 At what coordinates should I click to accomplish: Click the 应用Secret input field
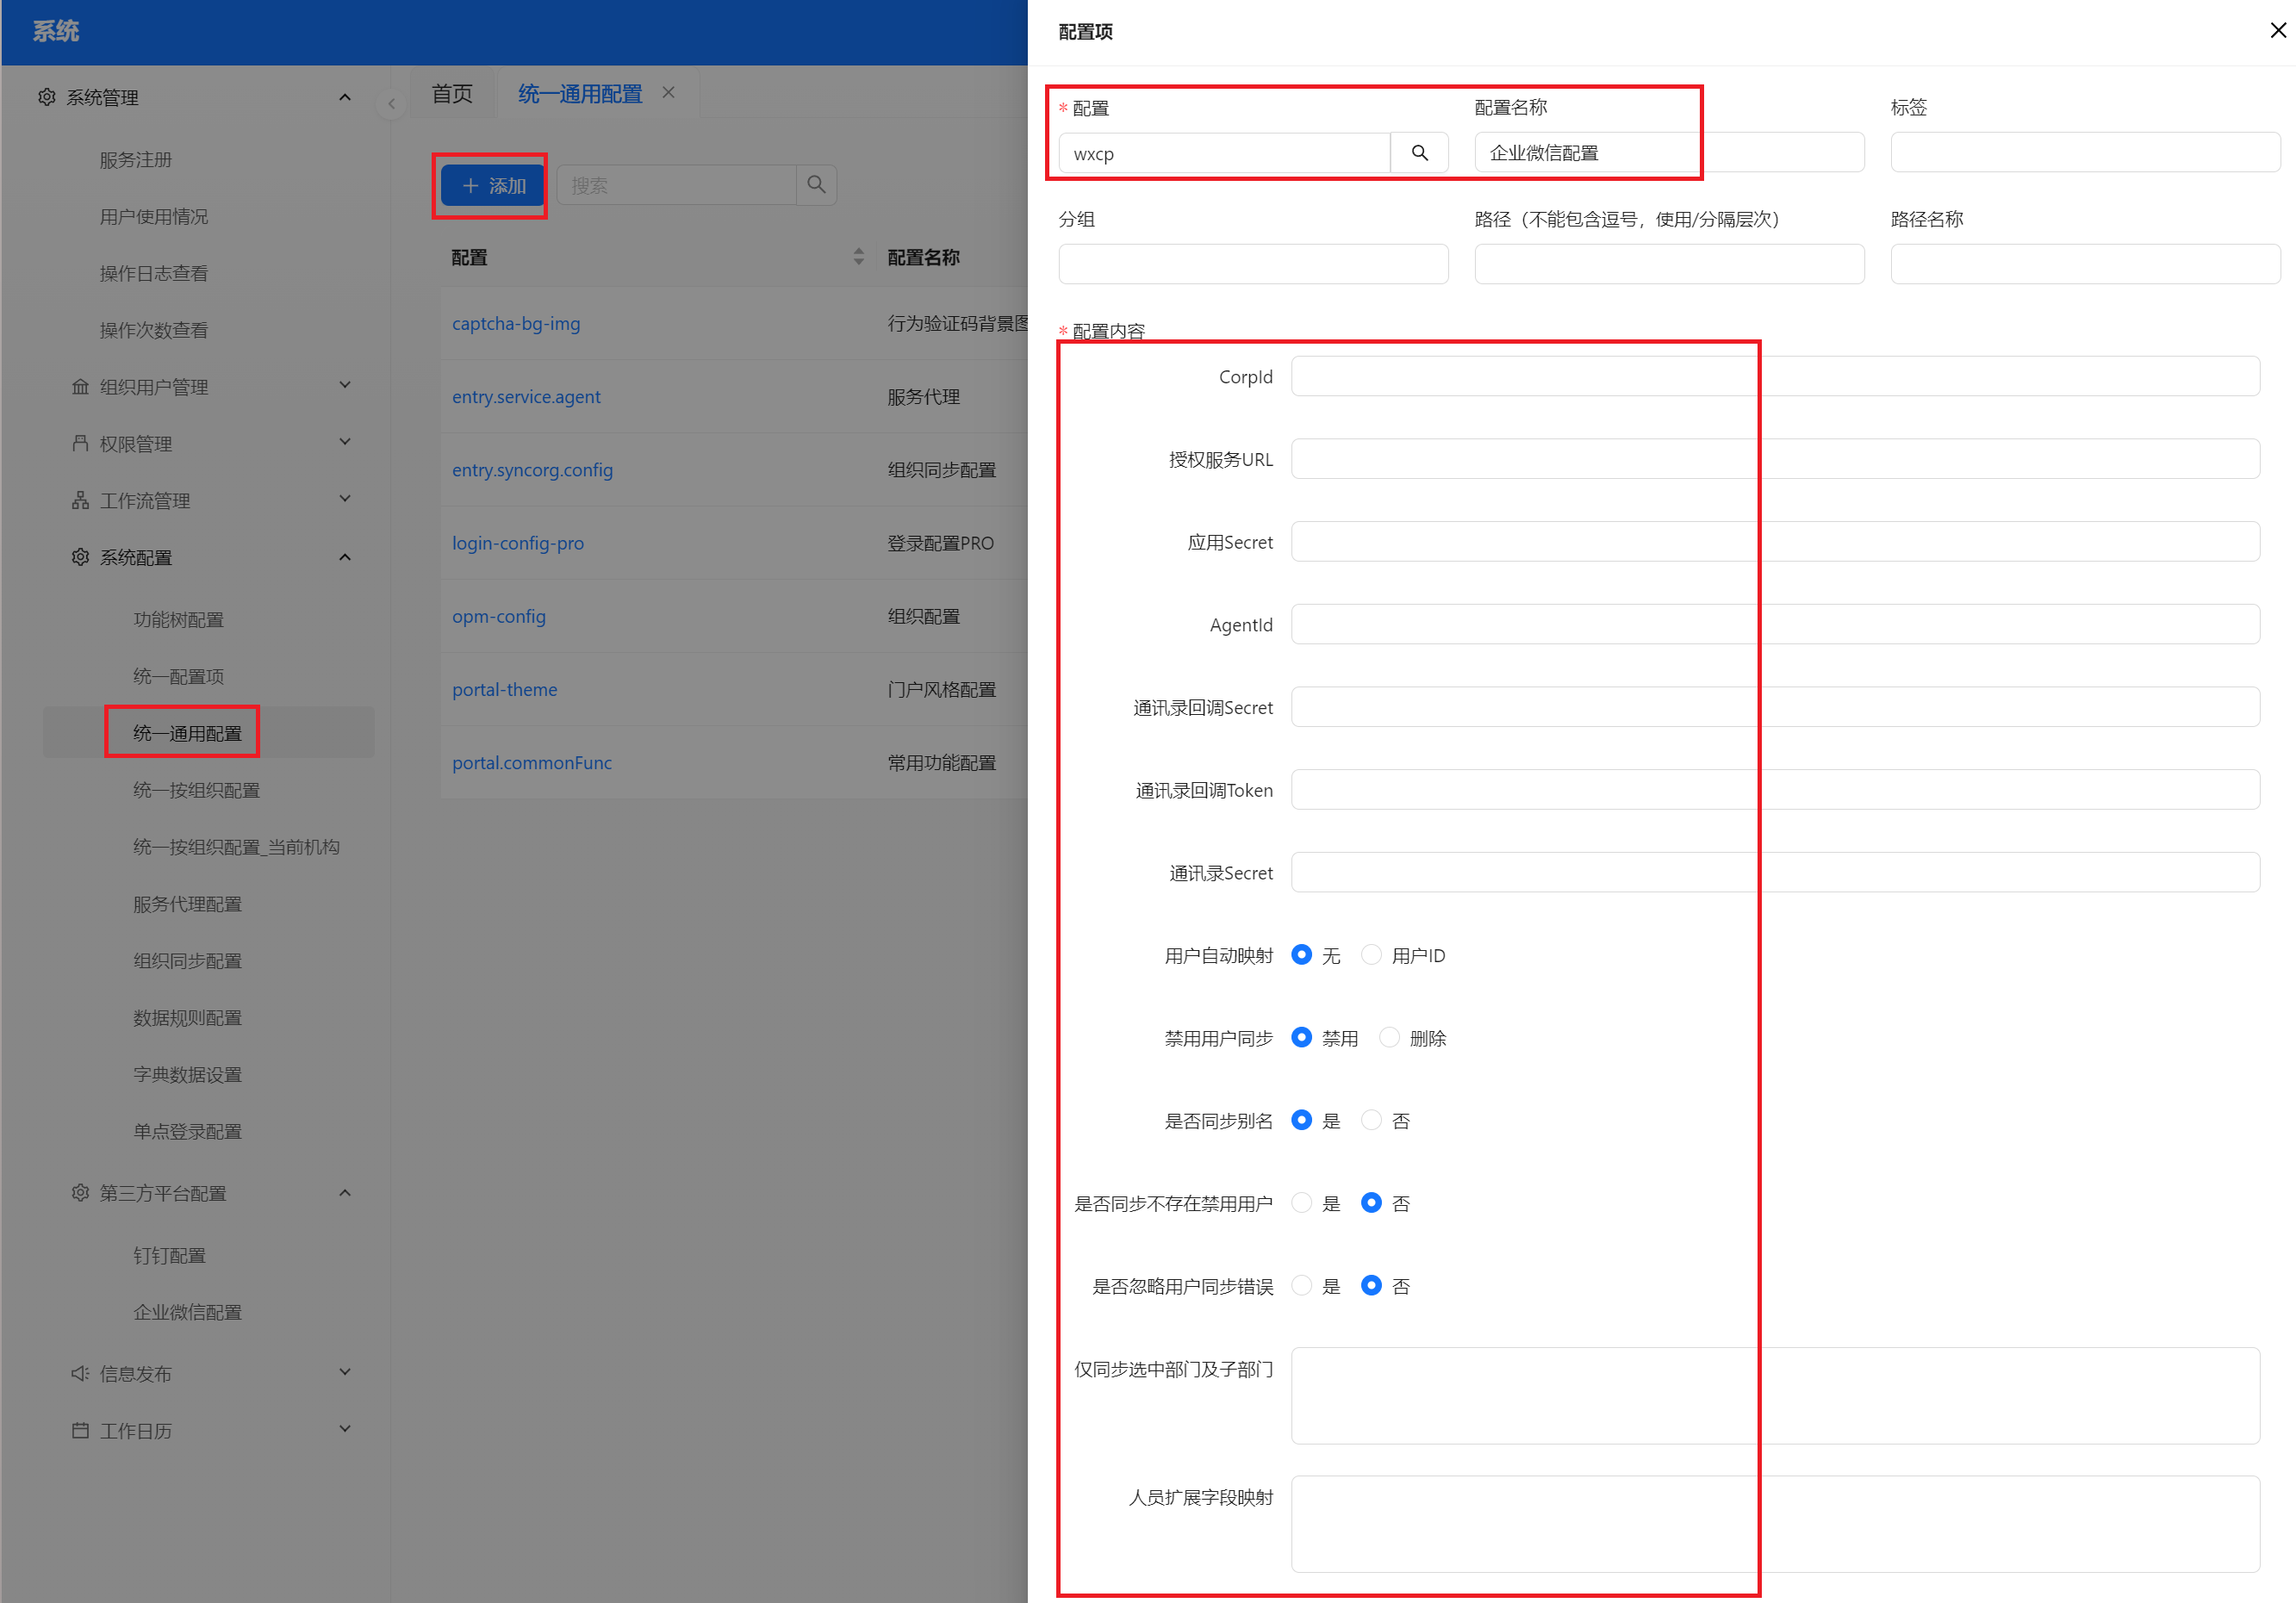pos(1775,542)
